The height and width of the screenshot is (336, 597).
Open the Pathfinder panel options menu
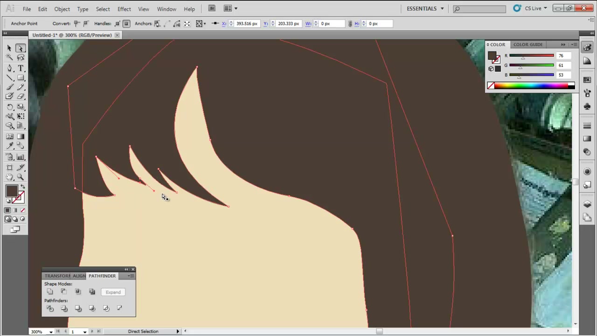click(x=131, y=276)
